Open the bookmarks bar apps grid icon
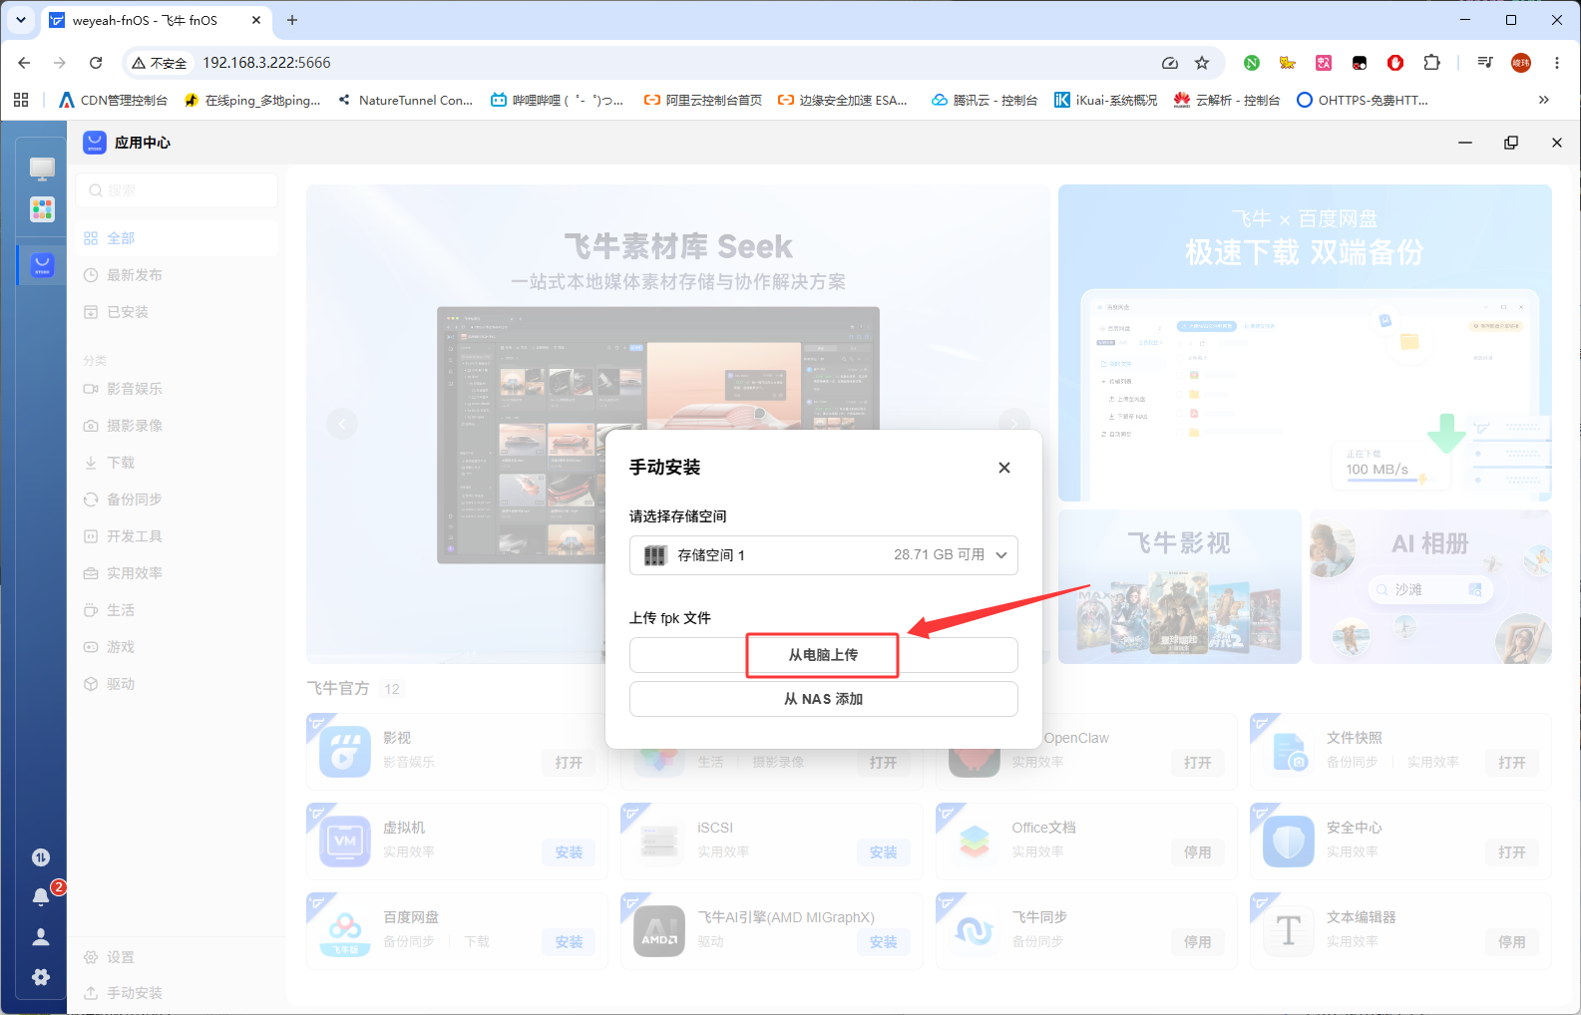1581x1015 pixels. pyautogui.click(x=21, y=100)
